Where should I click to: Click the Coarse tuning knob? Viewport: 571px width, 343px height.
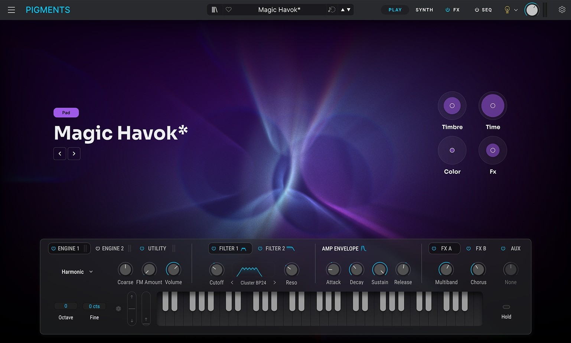(125, 269)
